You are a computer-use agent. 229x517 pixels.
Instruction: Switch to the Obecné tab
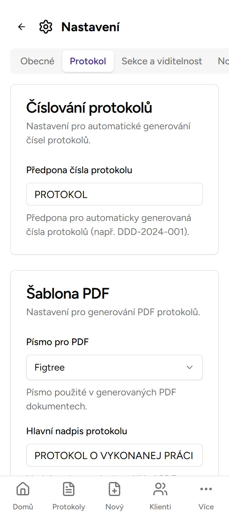click(37, 61)
